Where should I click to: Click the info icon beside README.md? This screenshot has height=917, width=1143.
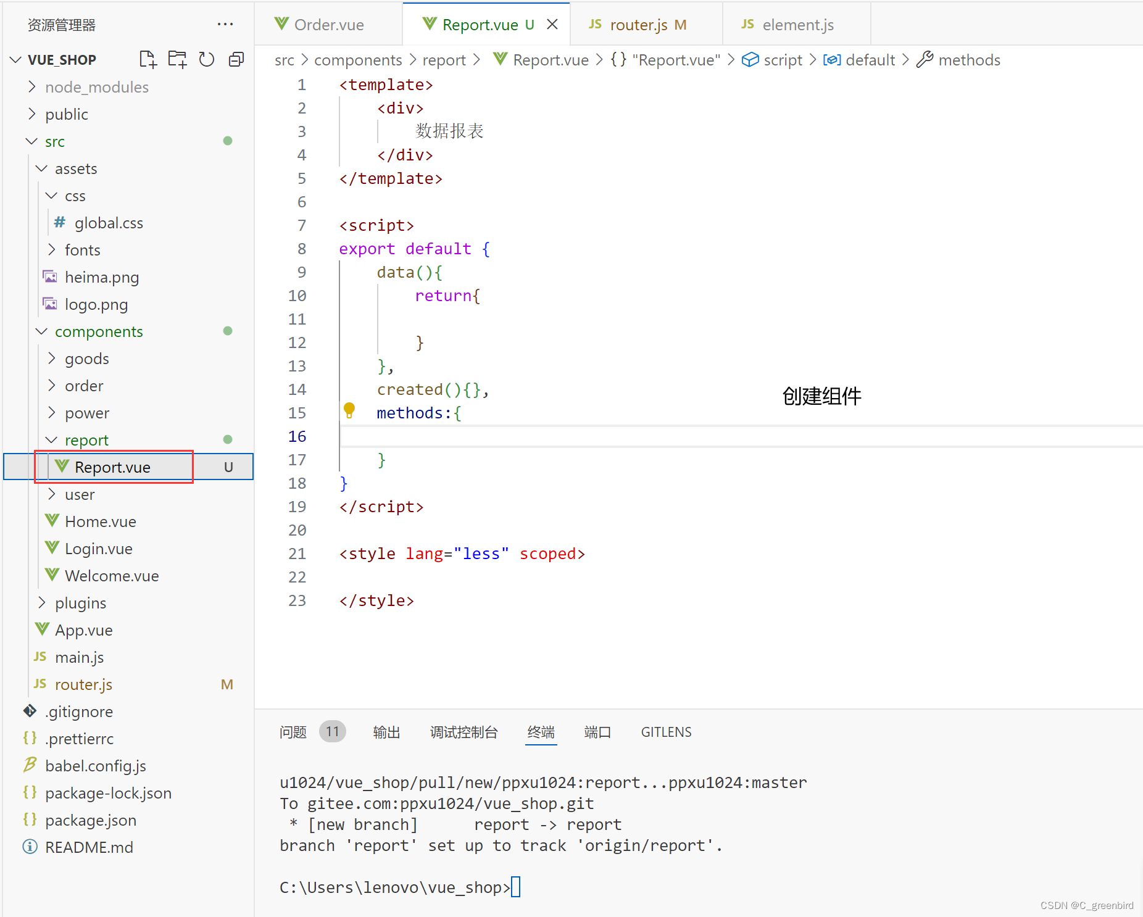click(x=30, y=847)
